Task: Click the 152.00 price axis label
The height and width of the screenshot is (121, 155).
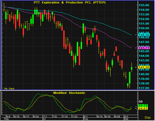Action: click(144, 19)
